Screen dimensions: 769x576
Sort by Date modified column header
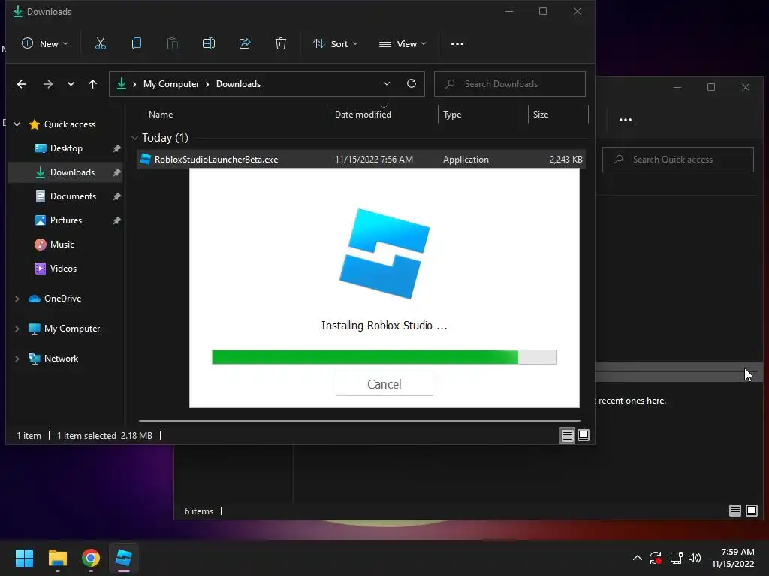363,115
